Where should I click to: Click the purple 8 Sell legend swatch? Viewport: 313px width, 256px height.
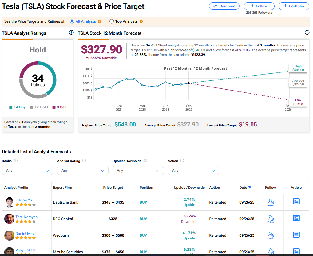[54, 107]
